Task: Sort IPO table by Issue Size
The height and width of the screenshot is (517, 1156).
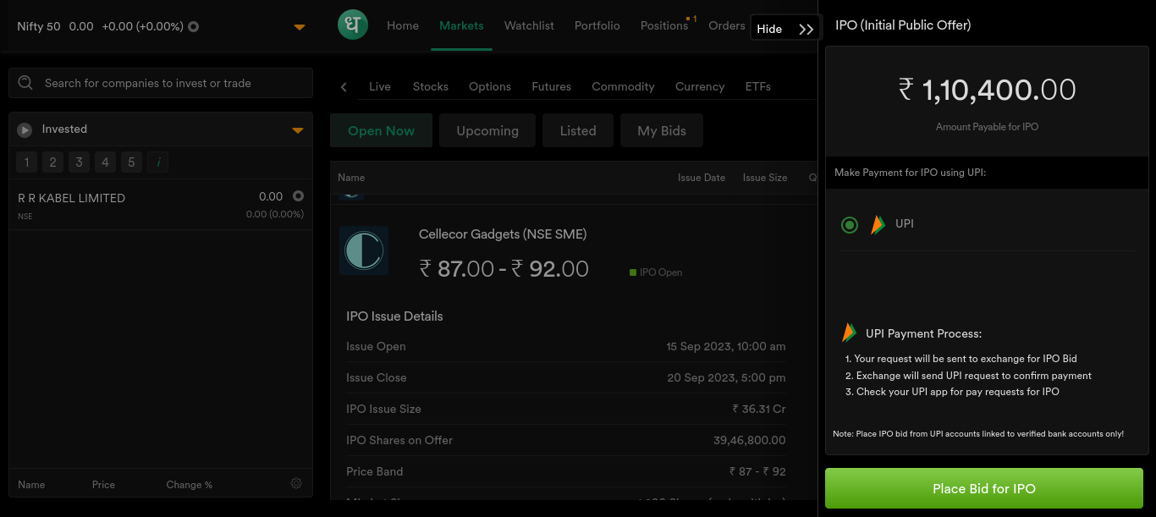Action: tap(765, 178)
